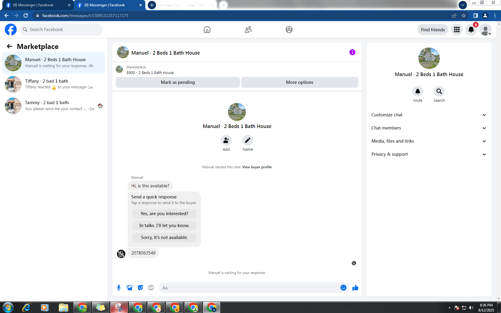Open Chrome profile icon
Viewport: 501px width, 313px height.
pos(485,16)
